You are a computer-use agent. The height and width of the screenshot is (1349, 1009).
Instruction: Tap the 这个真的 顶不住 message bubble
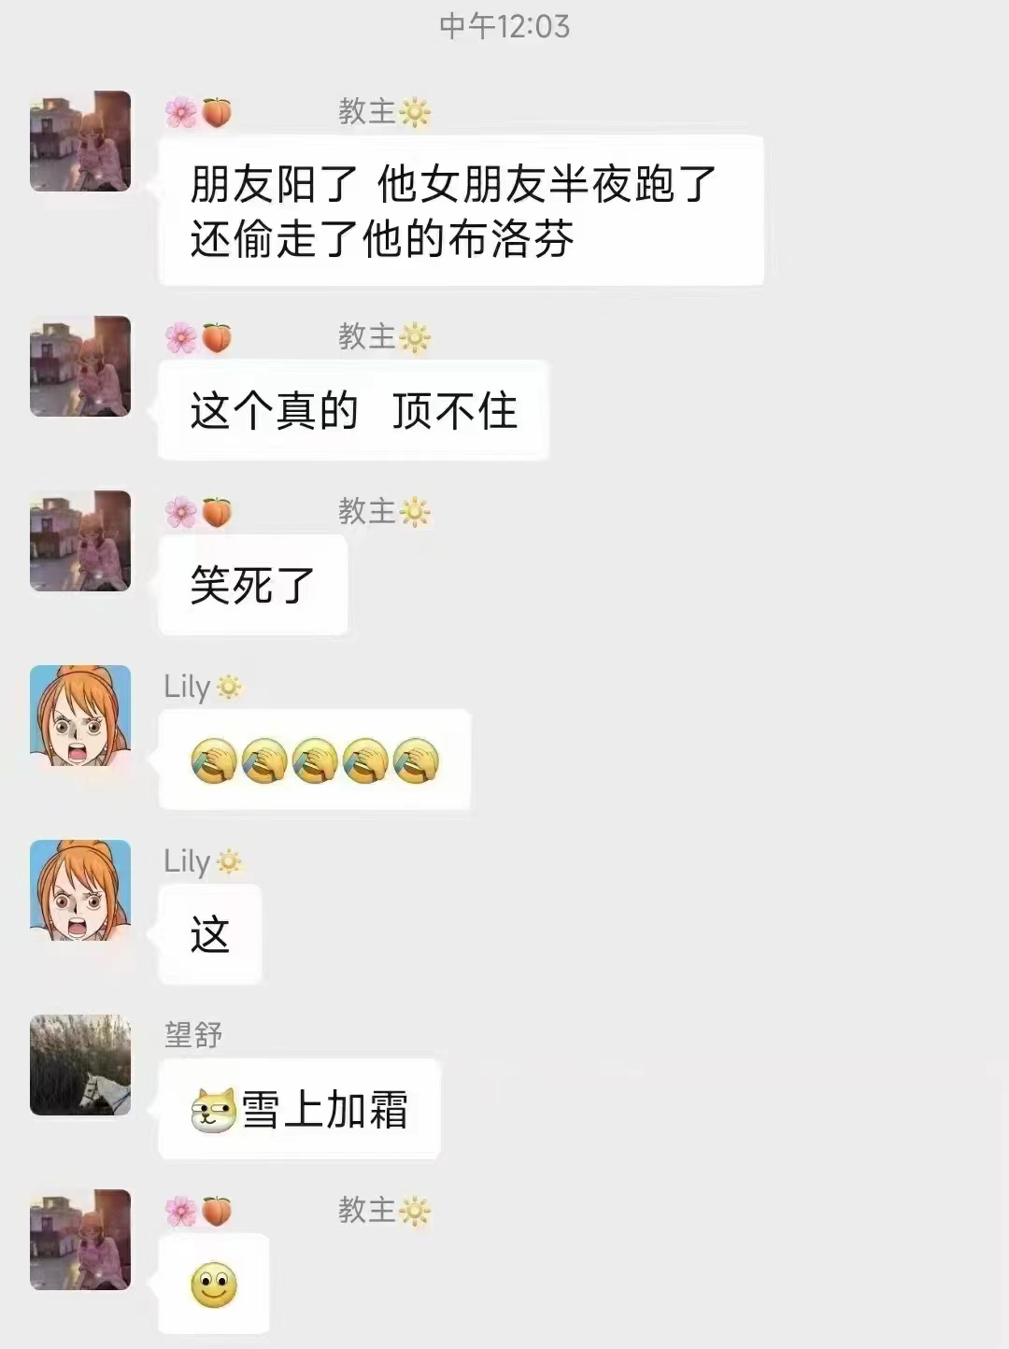tap(353, 410)
